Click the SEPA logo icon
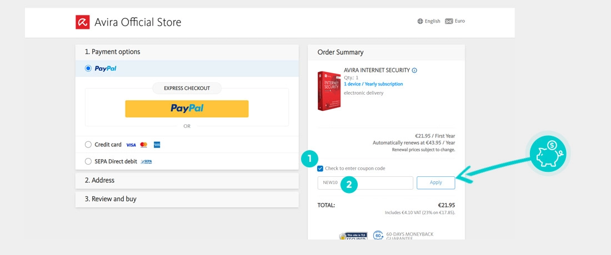The image size is (611, 255). (147, 161)
